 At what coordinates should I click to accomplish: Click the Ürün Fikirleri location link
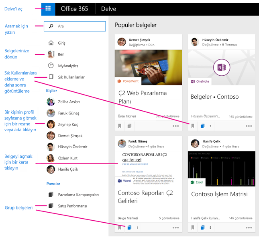point(127,116)
